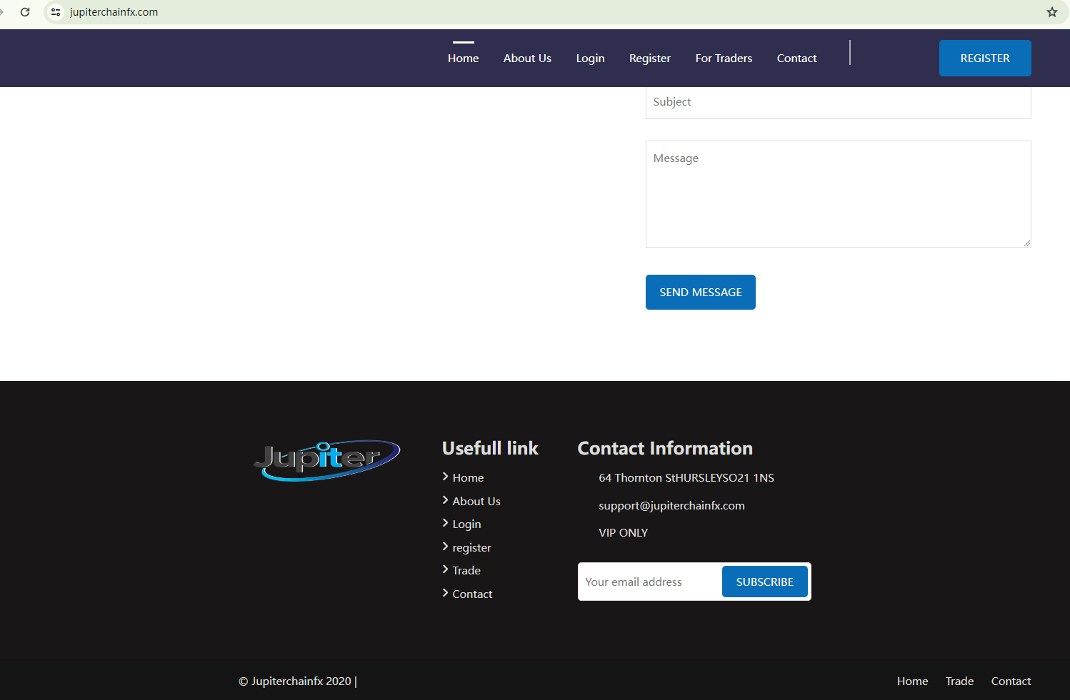Open Contact in the bottom footer bar
This screenshot has height=700, width=1070.
point(1011,681)
